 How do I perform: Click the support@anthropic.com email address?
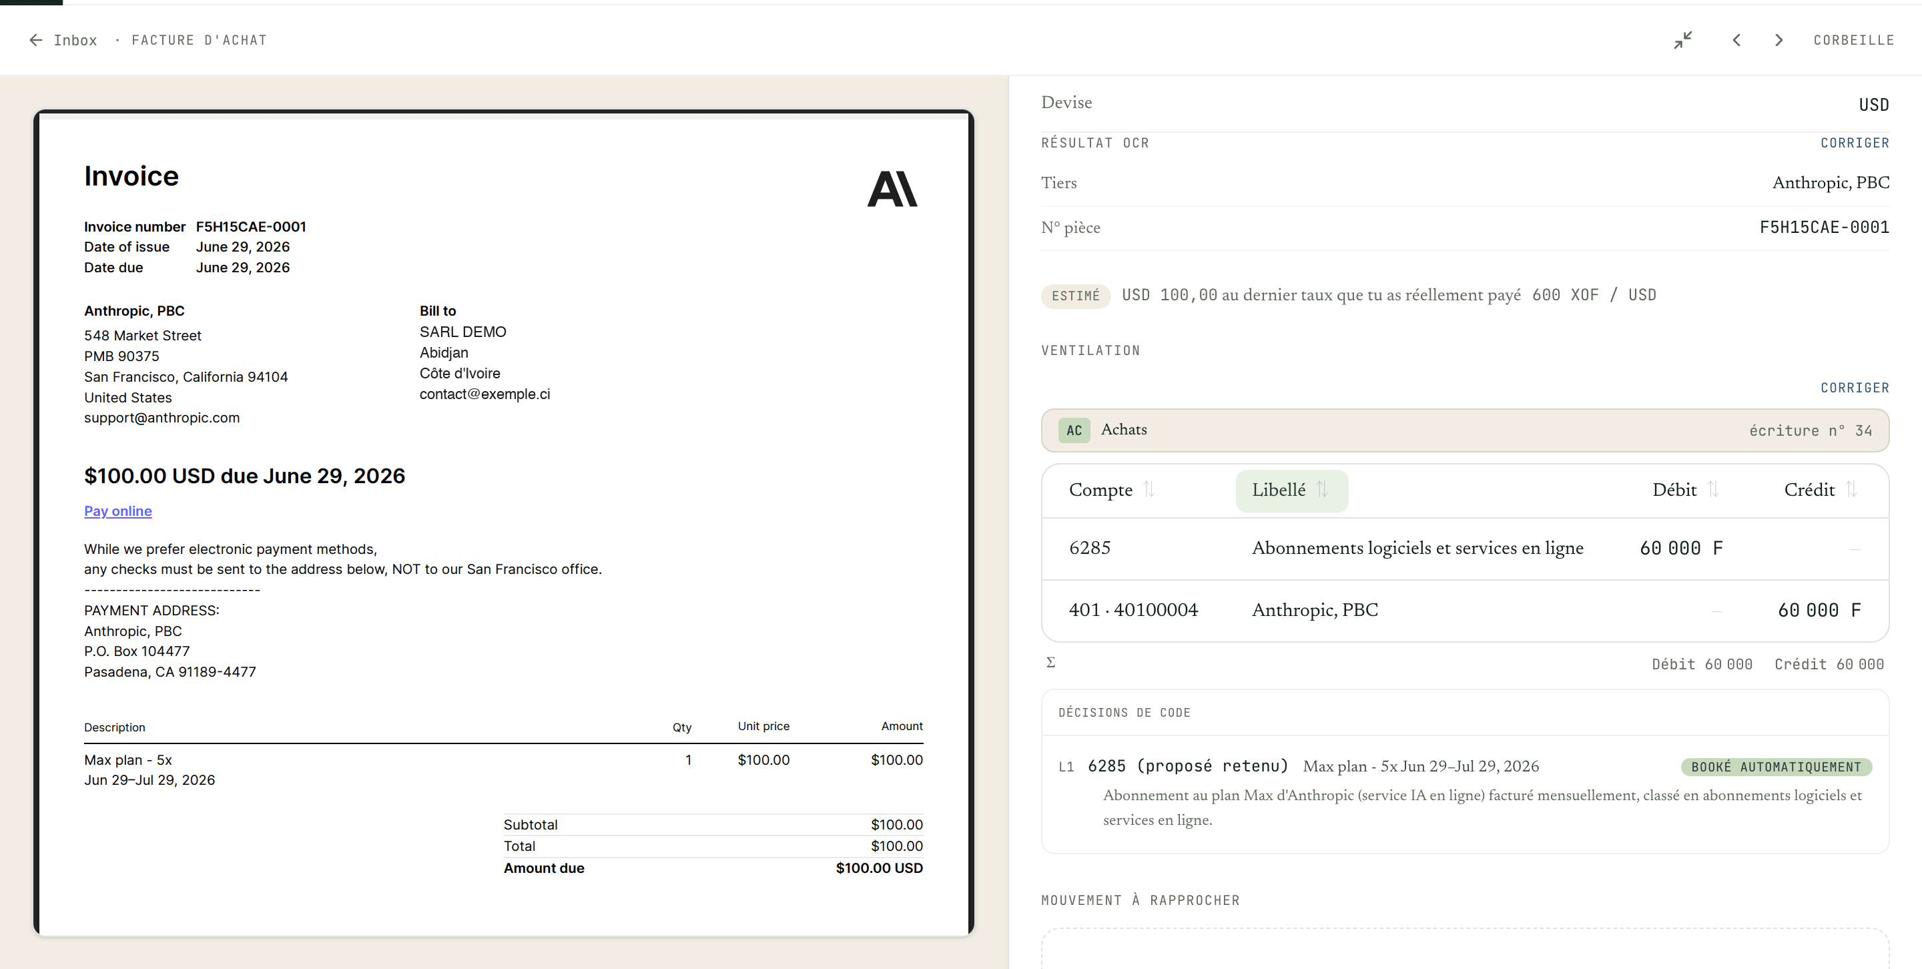[162, 418]
